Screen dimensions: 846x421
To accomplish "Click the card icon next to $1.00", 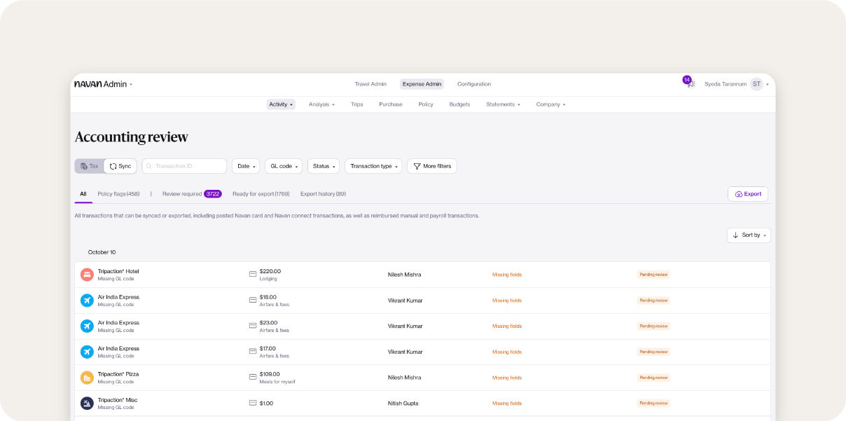I will point(253,403).
